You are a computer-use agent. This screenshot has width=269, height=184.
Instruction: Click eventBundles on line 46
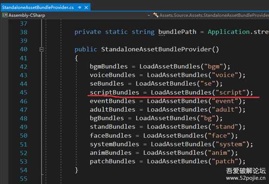112,101
